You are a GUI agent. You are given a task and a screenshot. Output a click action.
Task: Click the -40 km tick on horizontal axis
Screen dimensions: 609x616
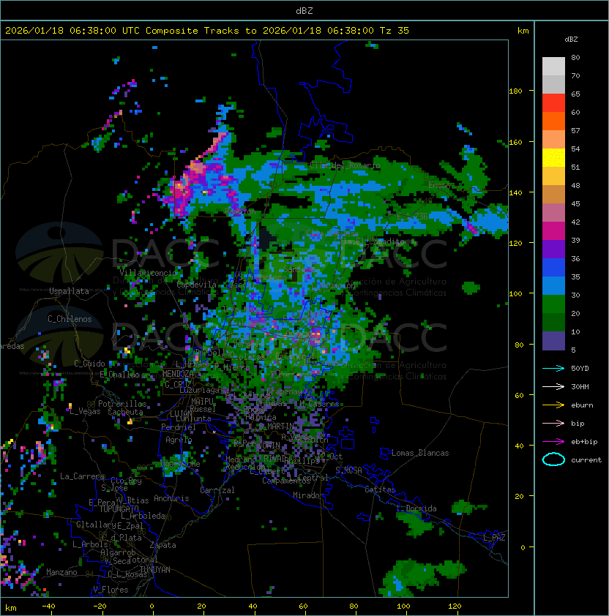[49, 606]
